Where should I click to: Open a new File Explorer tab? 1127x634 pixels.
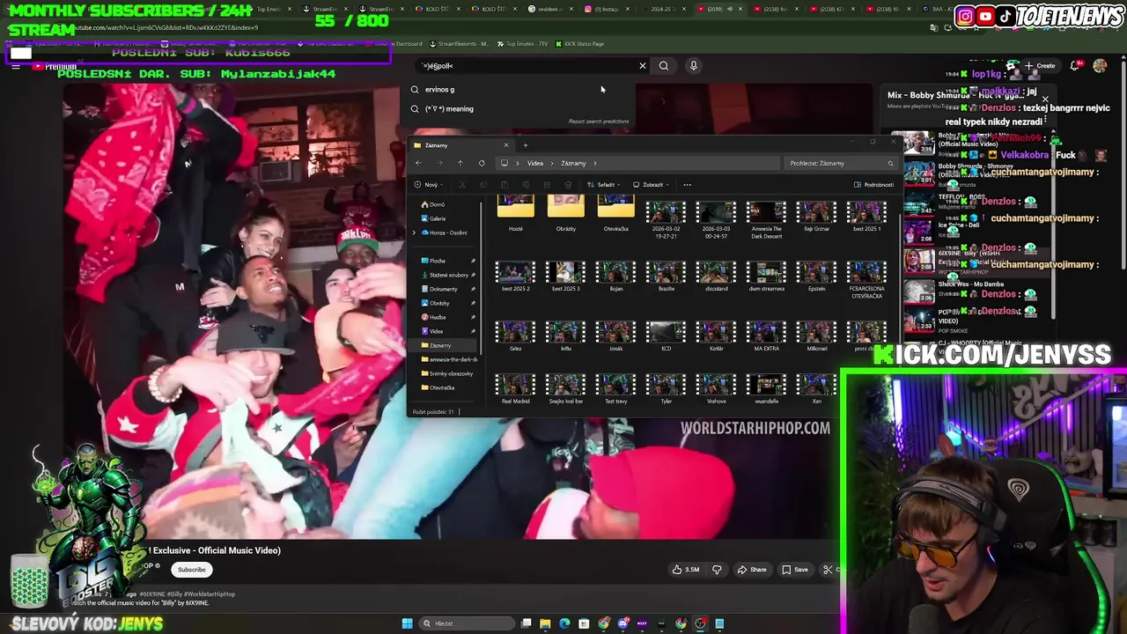(x=526, y=145)
